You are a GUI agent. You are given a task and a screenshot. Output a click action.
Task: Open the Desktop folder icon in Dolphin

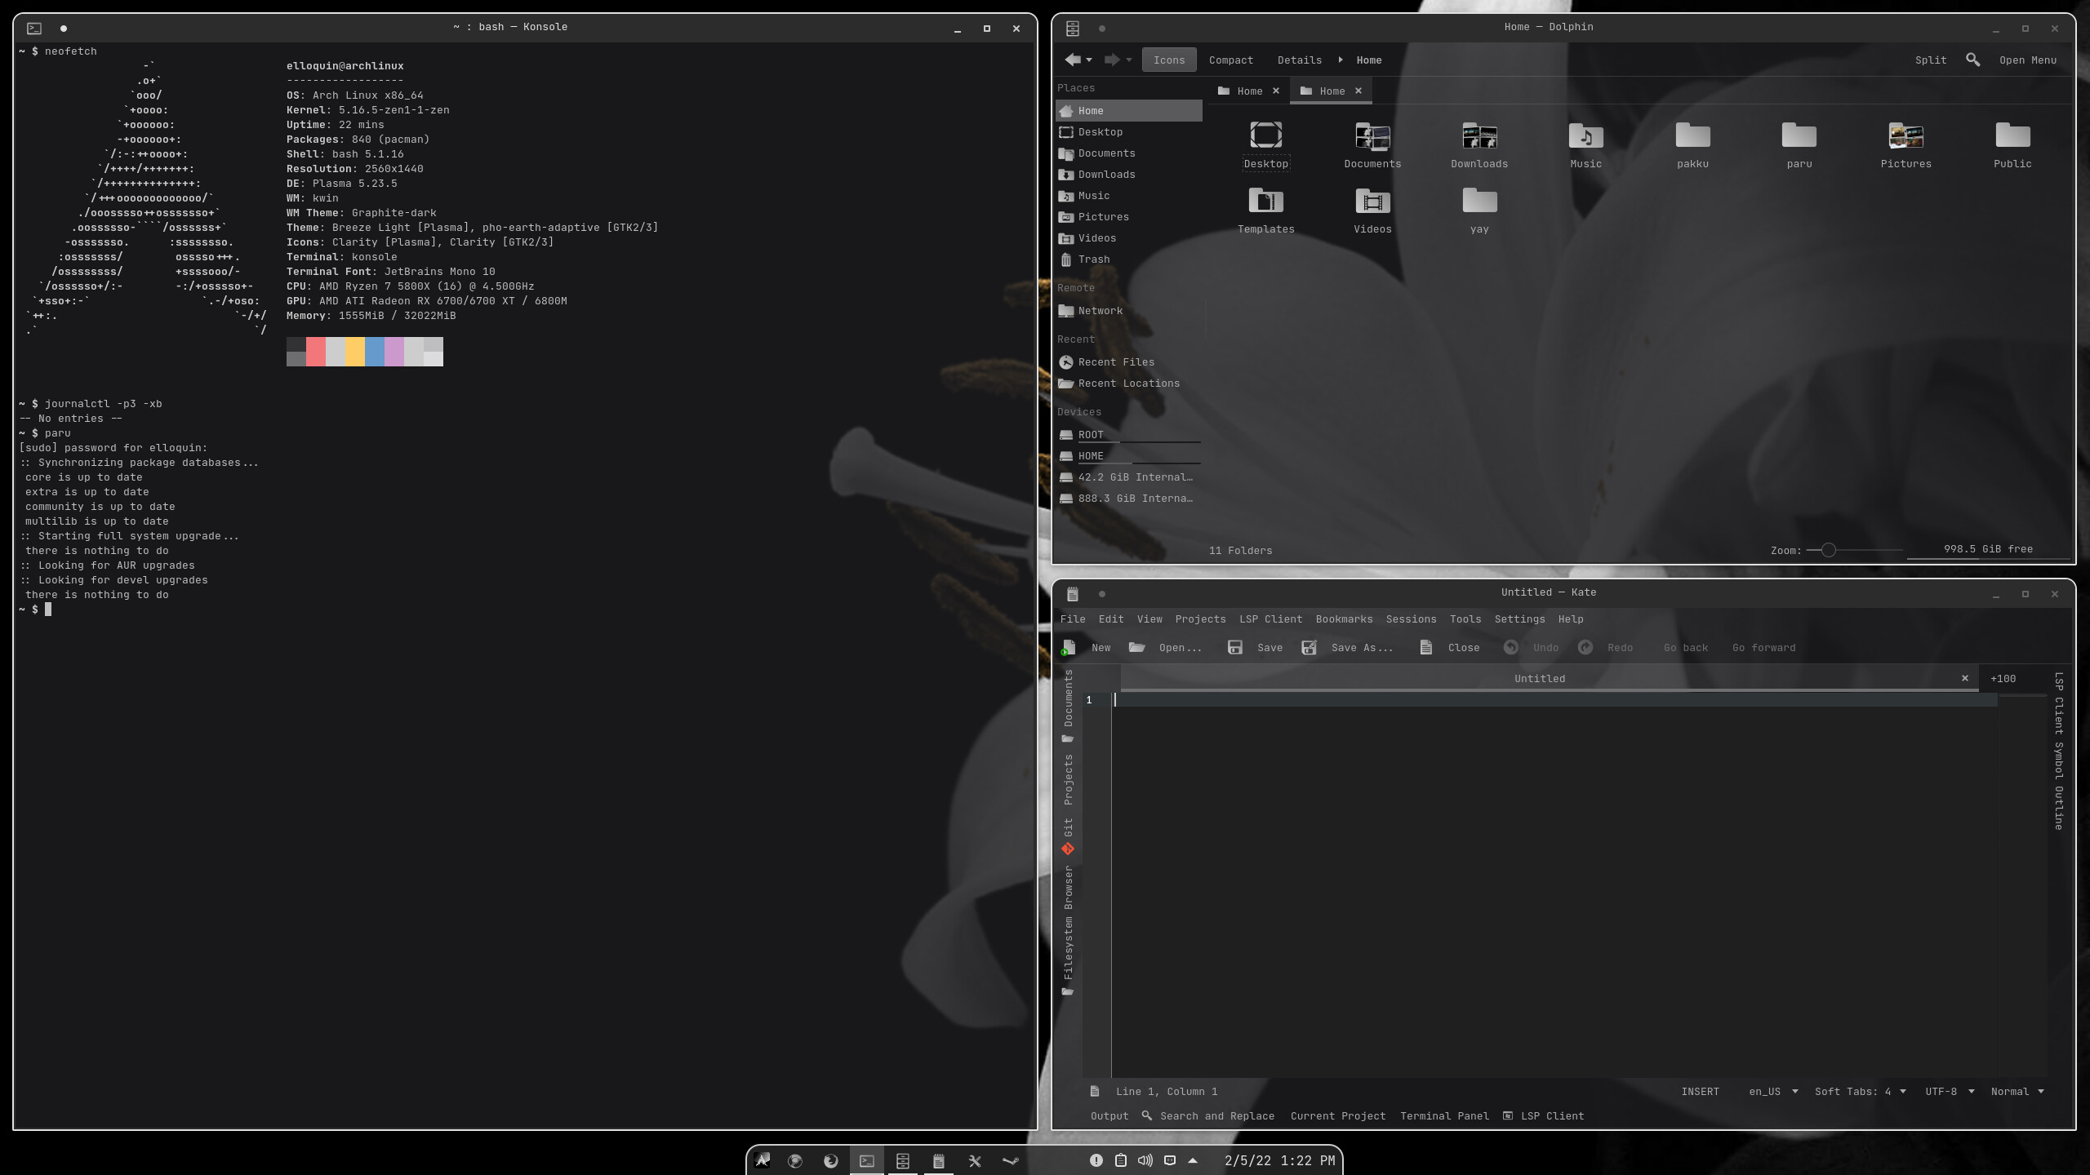pos(1265,135)
